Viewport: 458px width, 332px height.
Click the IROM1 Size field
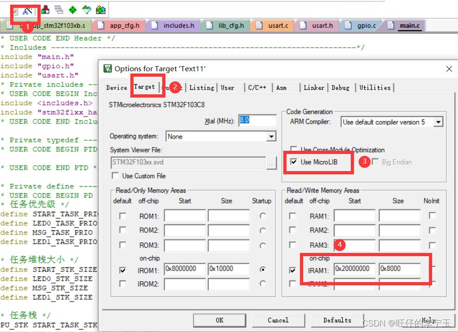coord(229,269)
